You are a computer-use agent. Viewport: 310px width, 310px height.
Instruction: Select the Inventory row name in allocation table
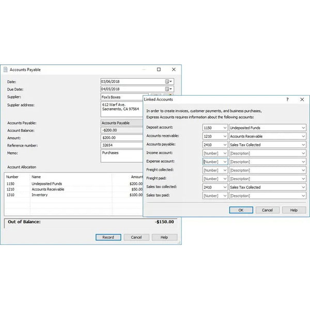(x=40, y=195)
